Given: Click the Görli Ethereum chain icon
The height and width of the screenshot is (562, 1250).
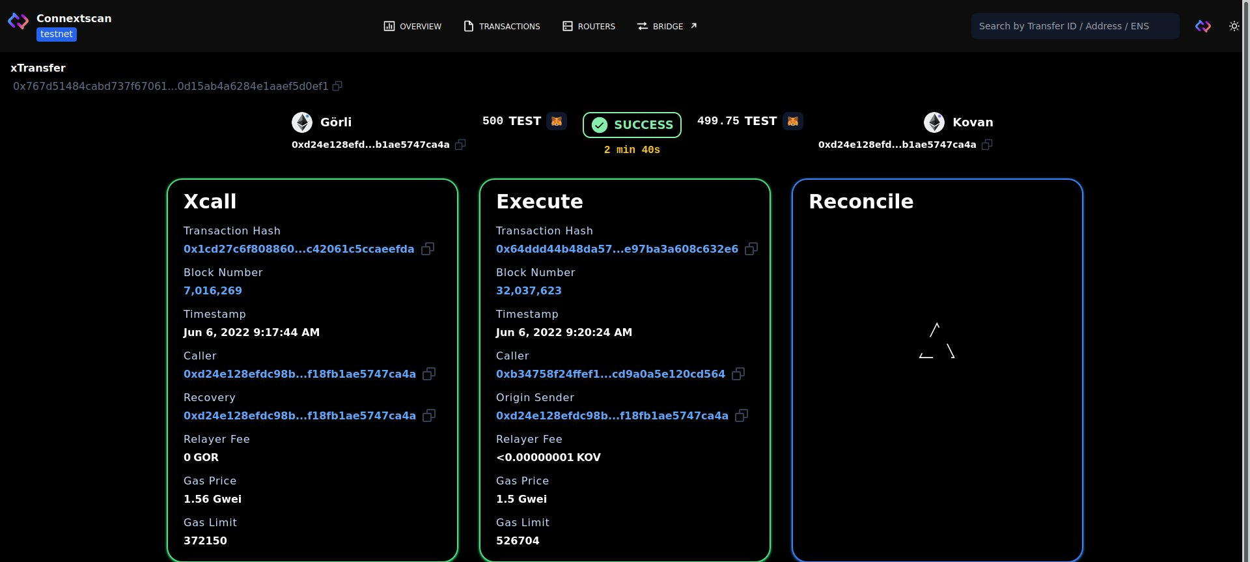Looking at the screenshot, I should 302,122.
